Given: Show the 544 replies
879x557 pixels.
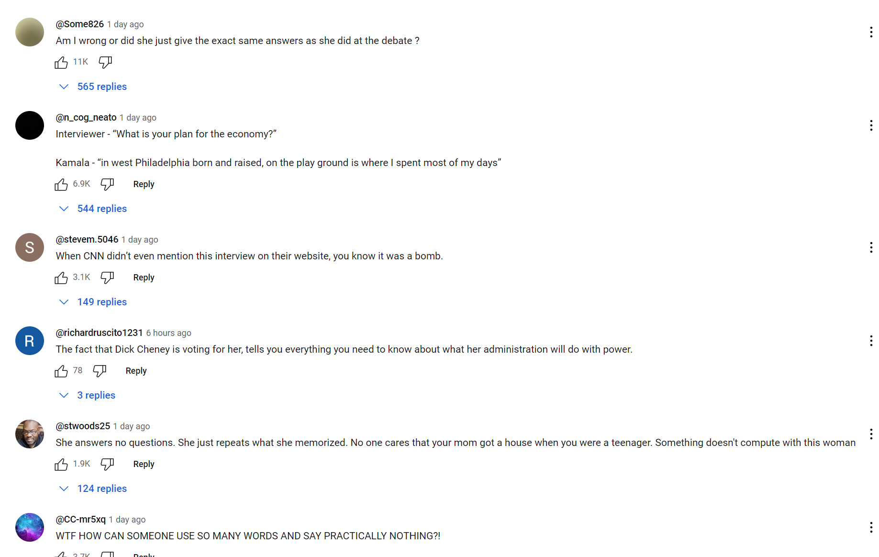Looking at the screenshot, I should (x=101, y=209).
